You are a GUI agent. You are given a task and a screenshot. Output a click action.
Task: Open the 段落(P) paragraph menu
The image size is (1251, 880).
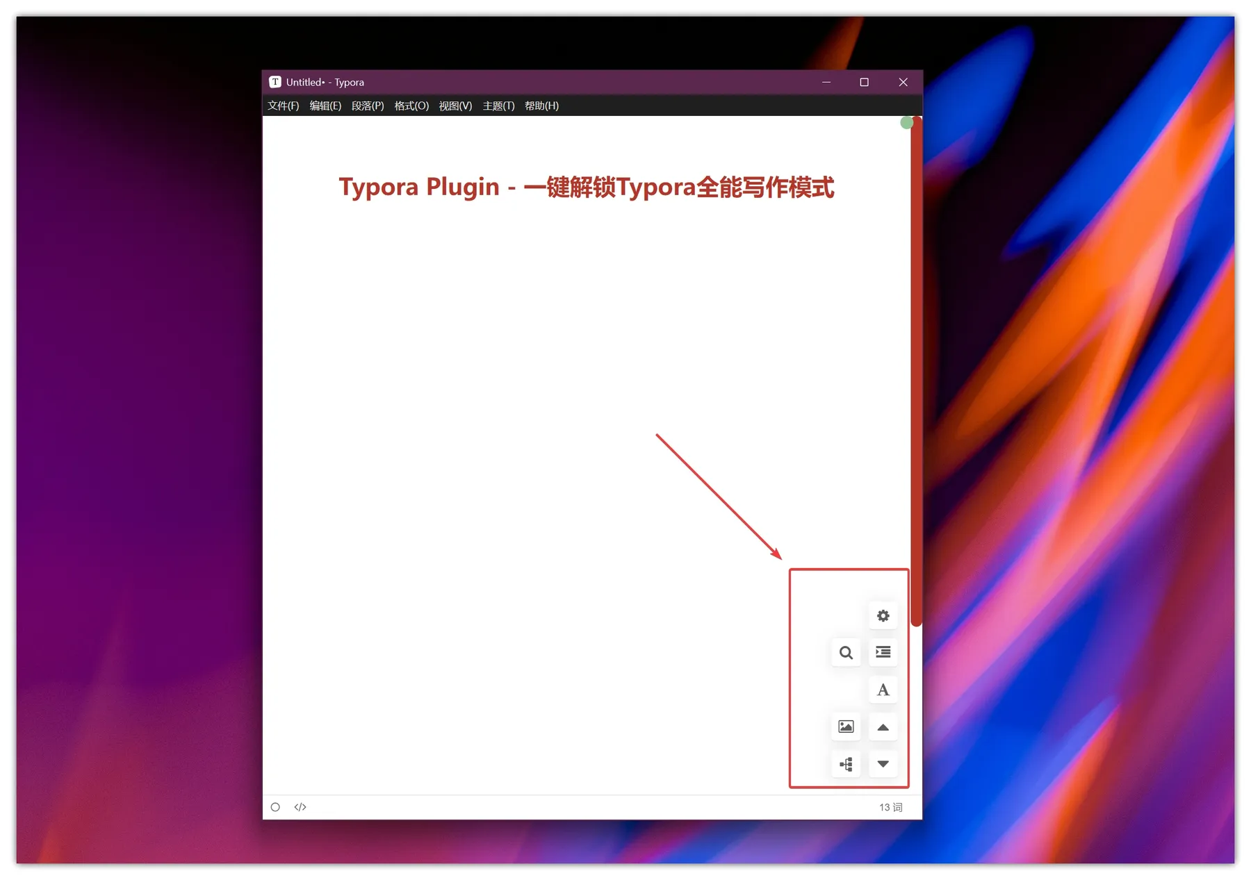point(368,106)
